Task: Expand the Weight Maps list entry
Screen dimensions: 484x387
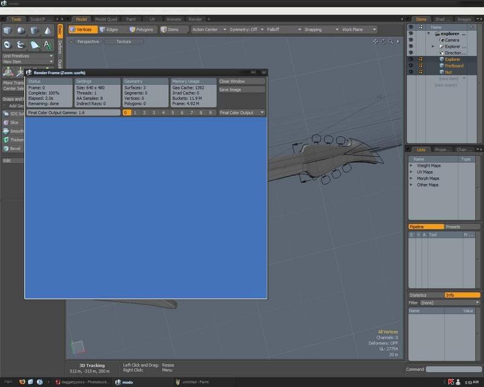Action: (x=411, y=166)
